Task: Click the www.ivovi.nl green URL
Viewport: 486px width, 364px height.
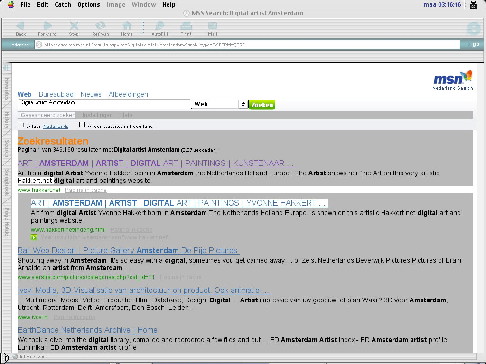Action: coord(33,317)
